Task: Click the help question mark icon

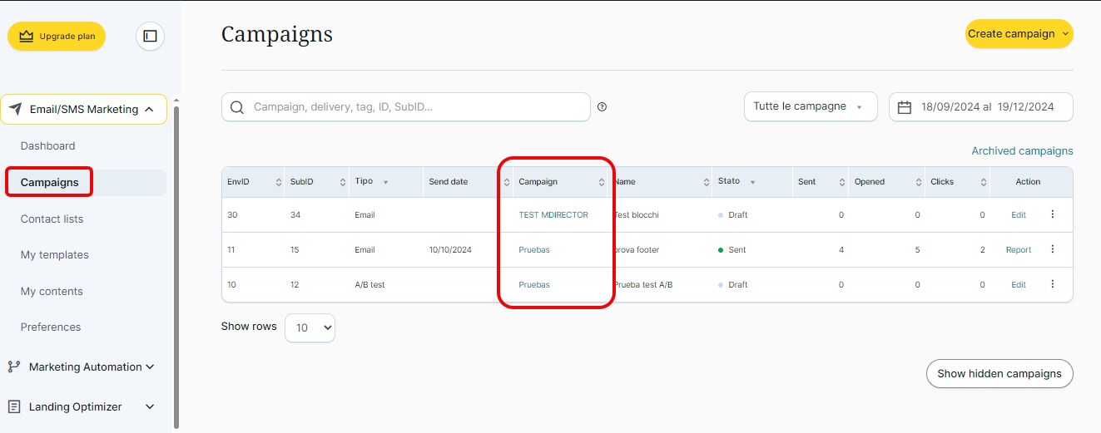Action: tap(602, 107)
